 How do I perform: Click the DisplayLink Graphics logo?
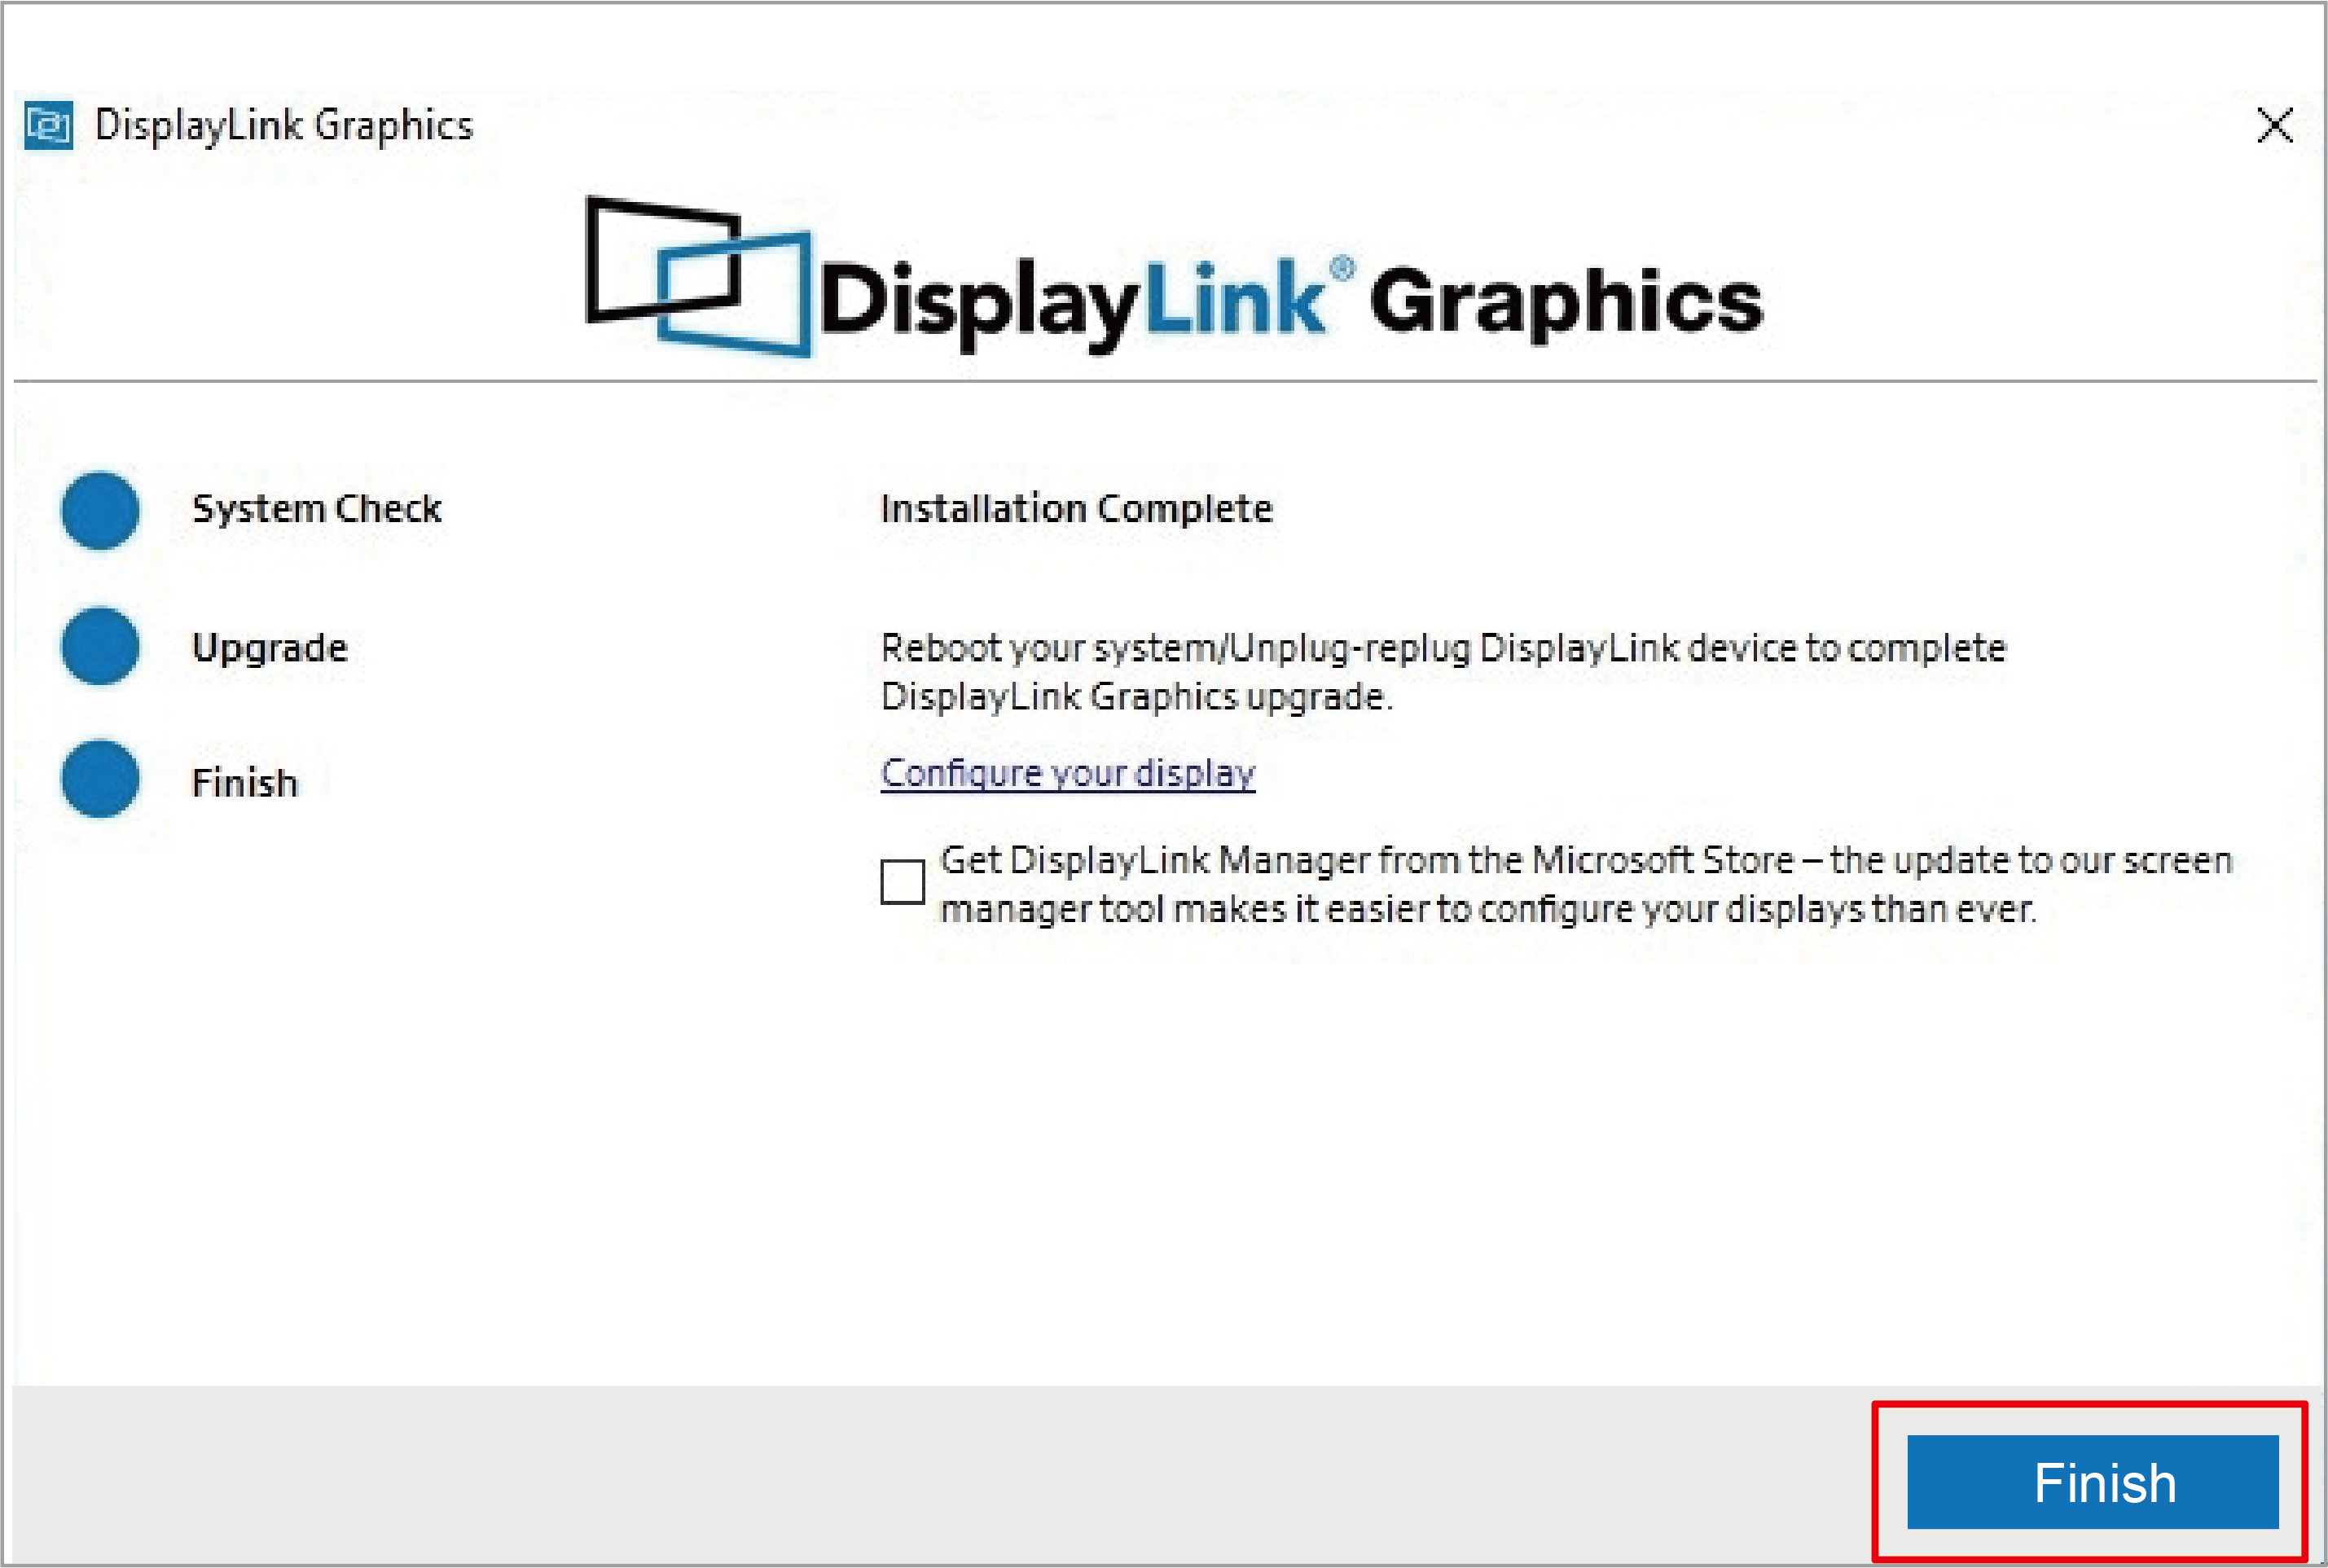(x=1174, y=277)
